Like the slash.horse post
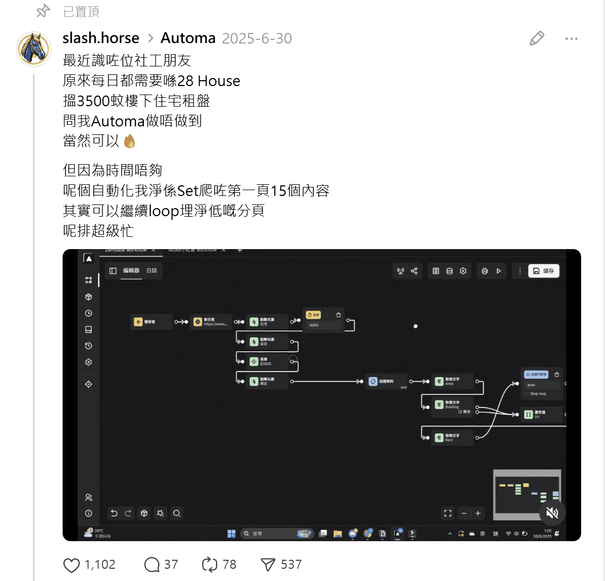 pos(72,565)
